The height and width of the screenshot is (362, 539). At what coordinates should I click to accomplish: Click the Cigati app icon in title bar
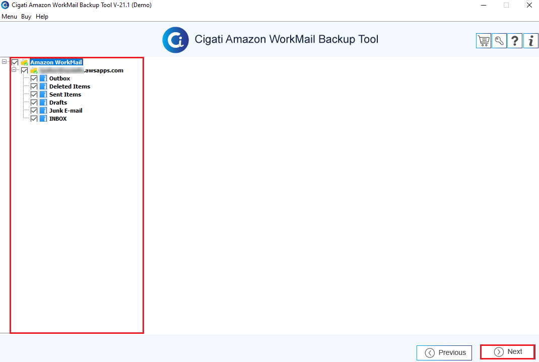click(x=5, y=5)
